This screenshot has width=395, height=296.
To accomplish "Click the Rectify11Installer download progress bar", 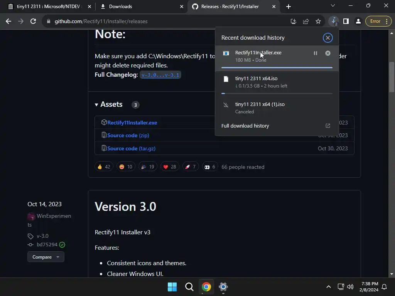I will pos(277,67).
